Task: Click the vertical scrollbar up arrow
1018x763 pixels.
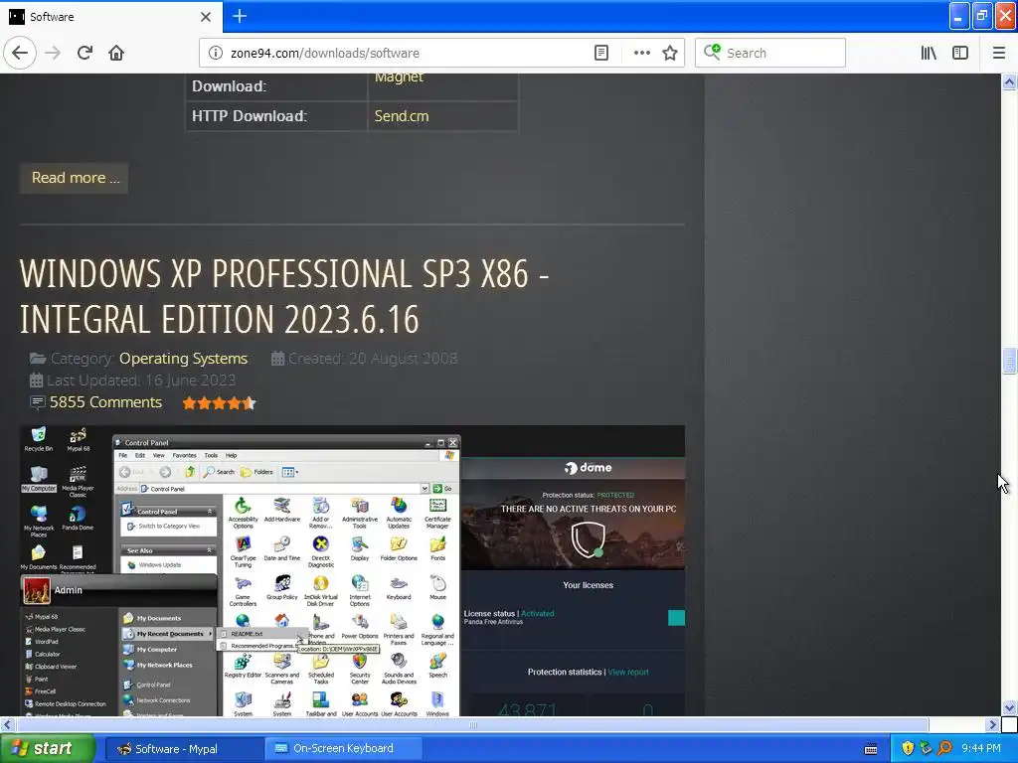Action: (1009, 81)
